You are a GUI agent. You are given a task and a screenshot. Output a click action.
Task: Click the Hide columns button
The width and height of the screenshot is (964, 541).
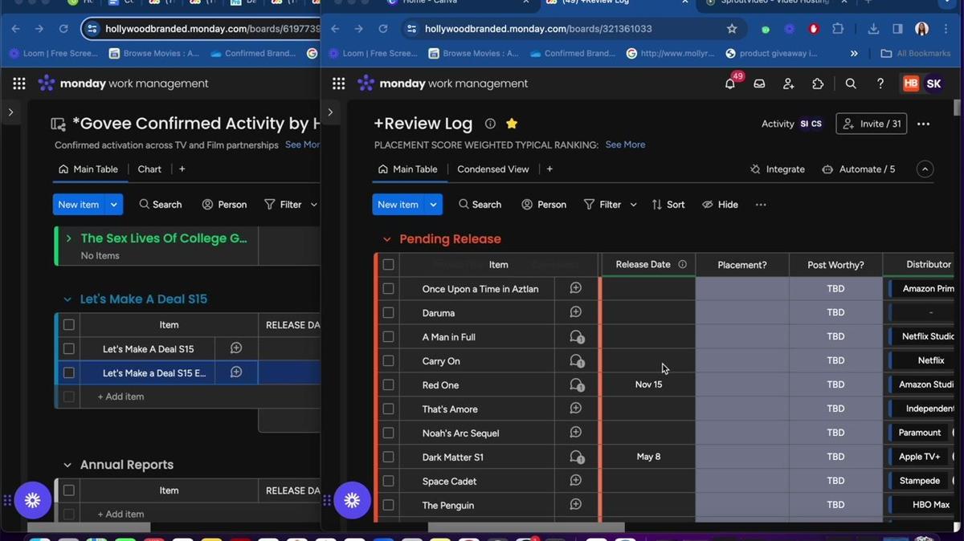pos(720,205)
